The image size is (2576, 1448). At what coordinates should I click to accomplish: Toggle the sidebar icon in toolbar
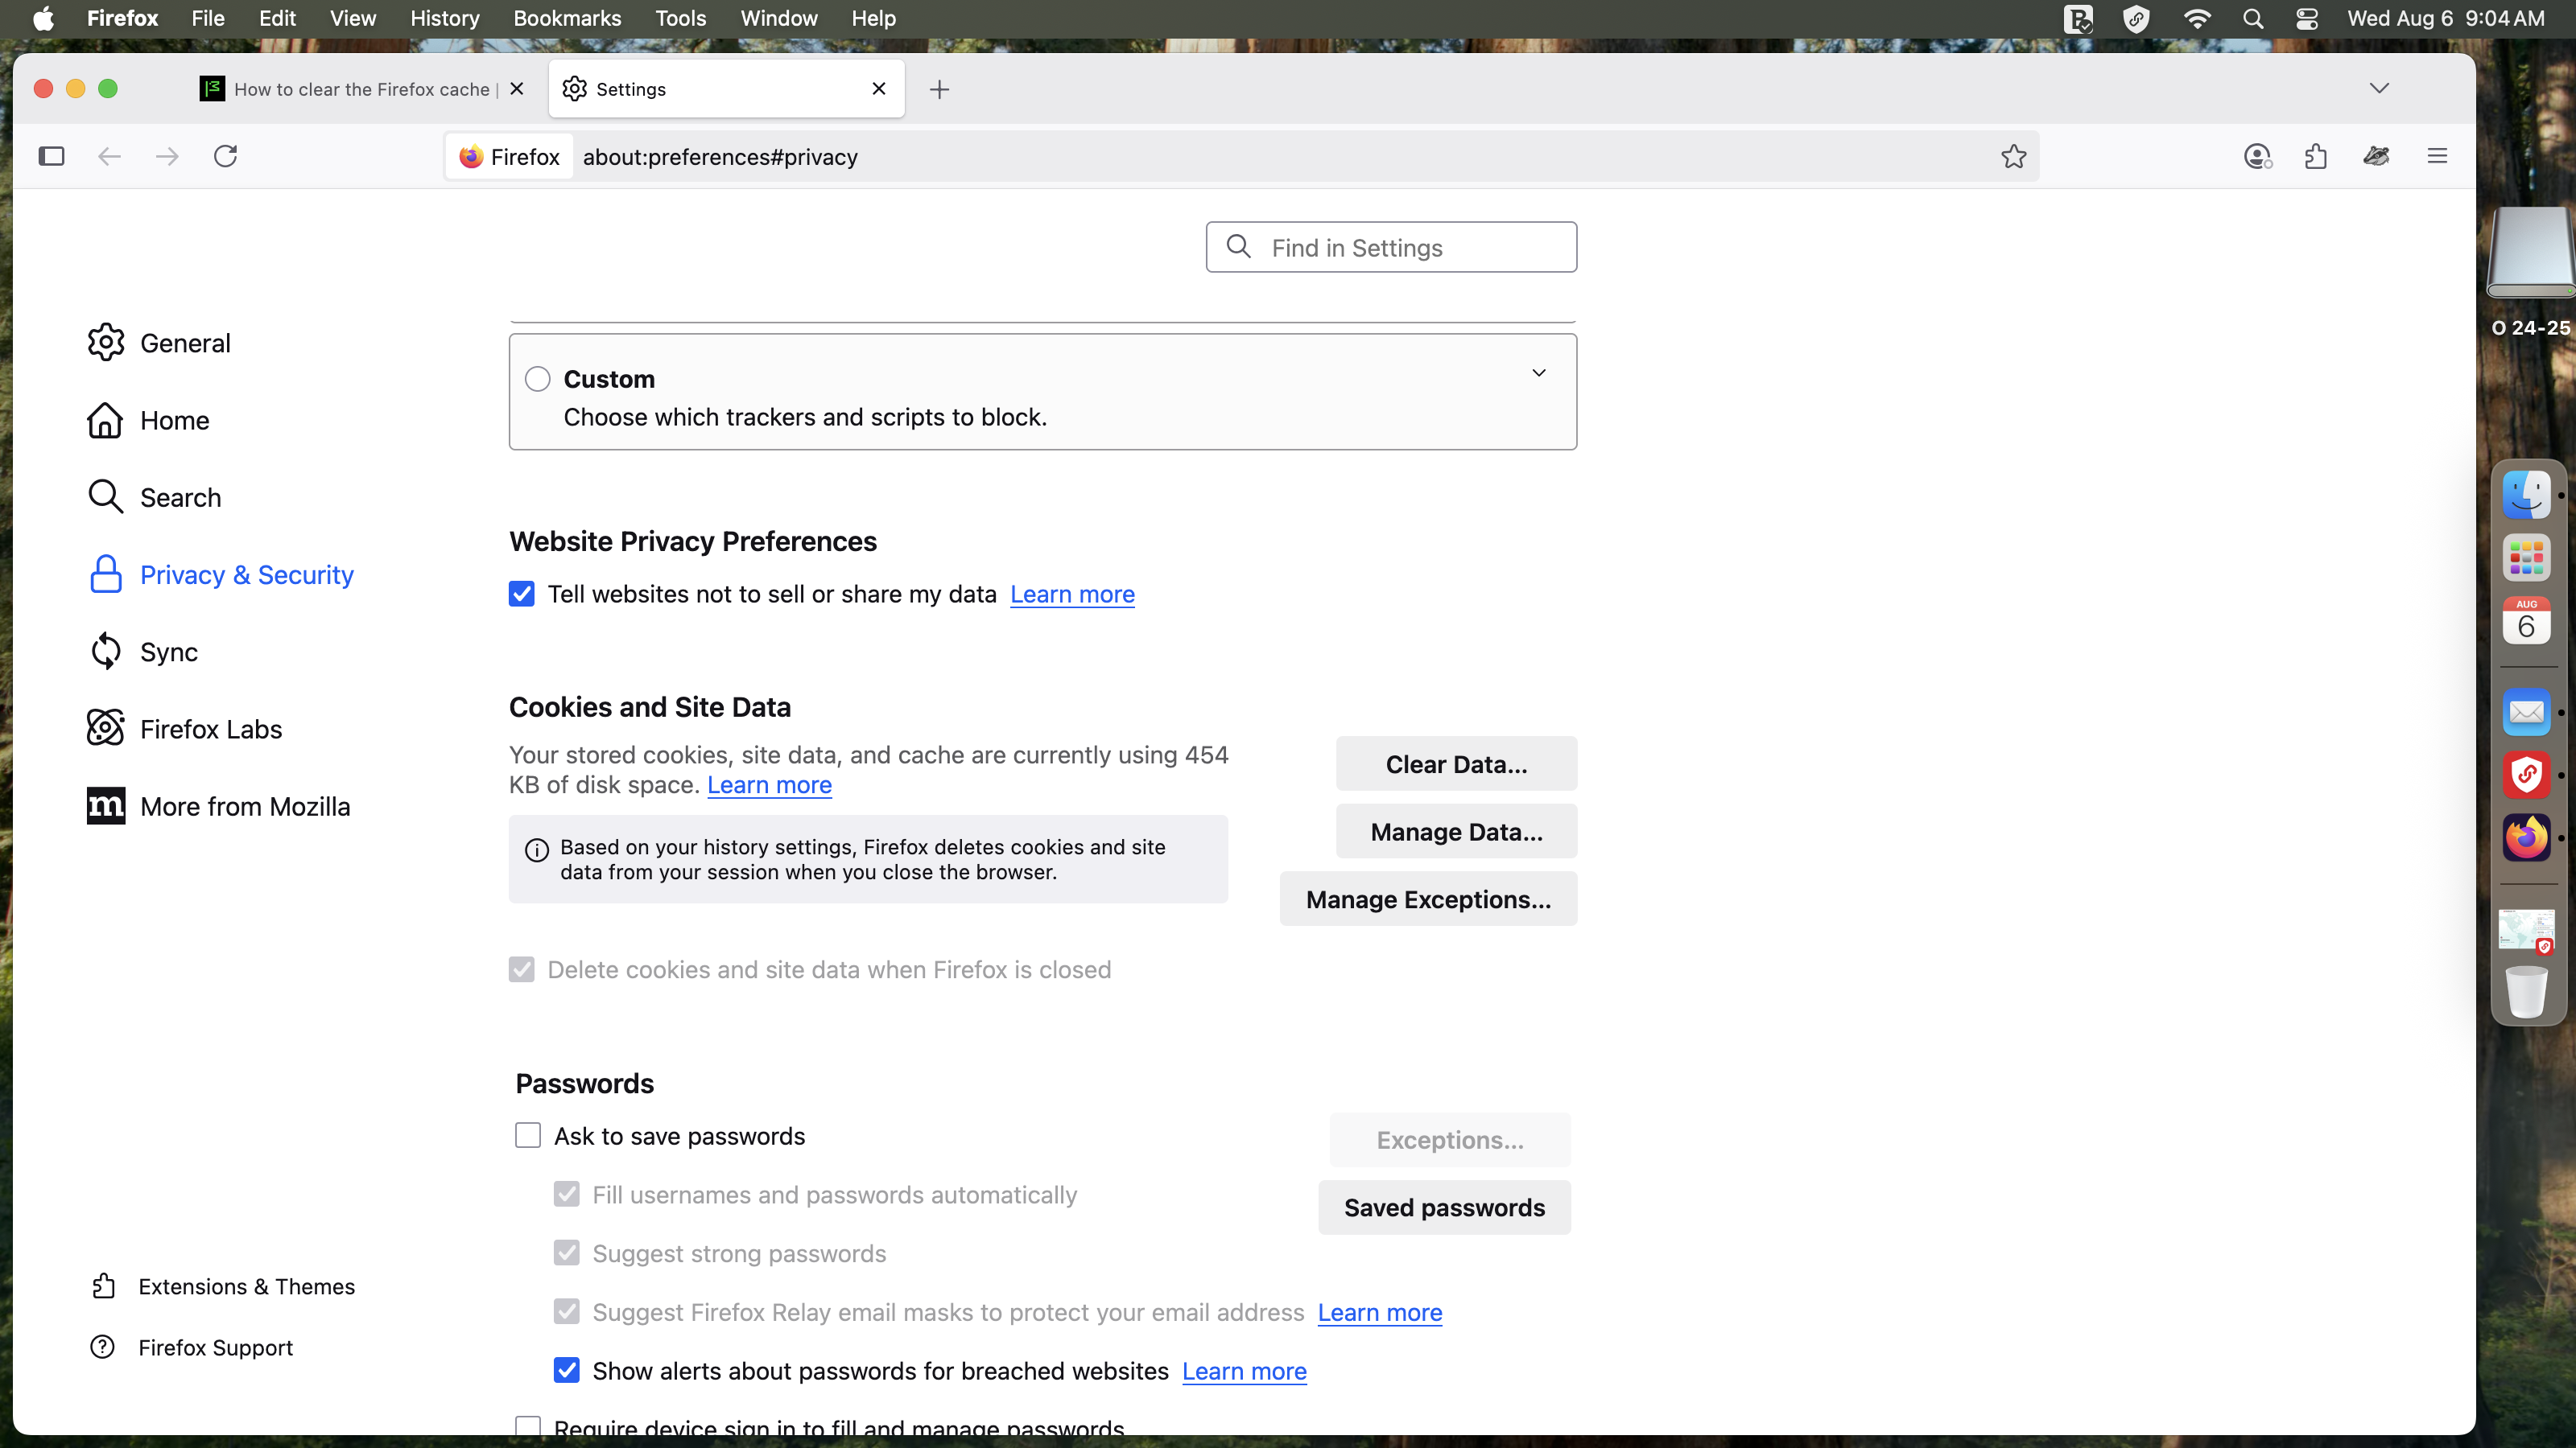tap(51, 156)
